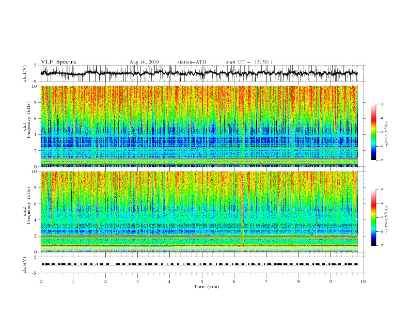
Task: Click the ch.2 frequency axis "10" tick label
Action: pyautogui.click(x=36, y=171)
